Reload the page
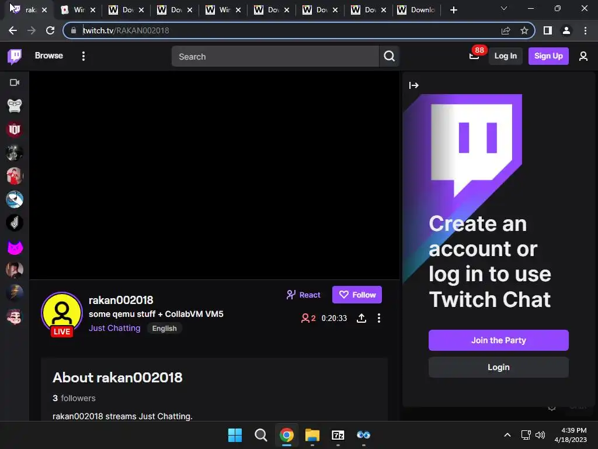The width and height of the screenshot is (598, 449). click(x=50, y=30)
